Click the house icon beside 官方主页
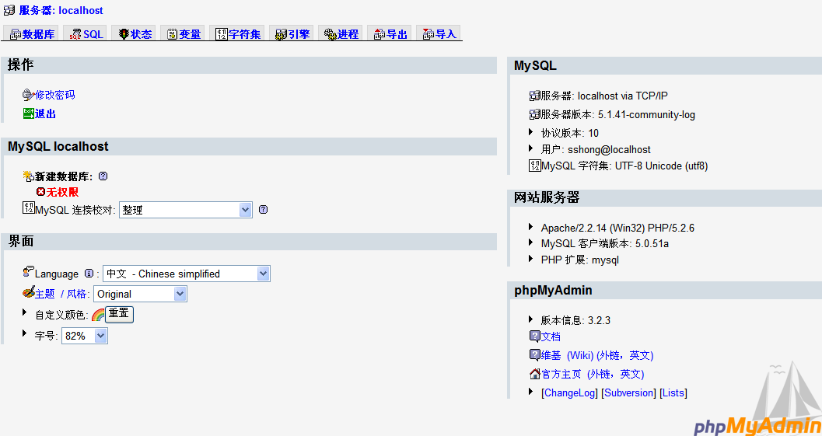 coord(535,374)
